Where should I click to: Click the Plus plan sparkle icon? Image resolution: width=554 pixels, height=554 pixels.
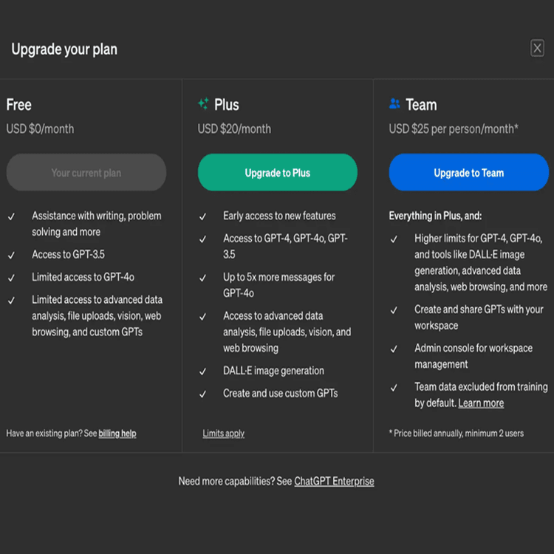[203, 104]
